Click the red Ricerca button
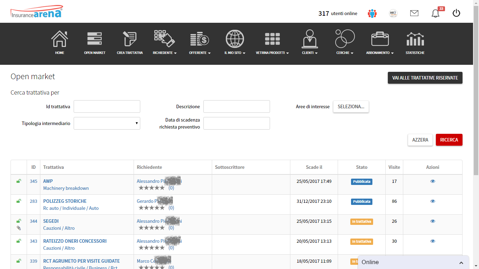This screenshot has width=479, height=269. [449, 140]
